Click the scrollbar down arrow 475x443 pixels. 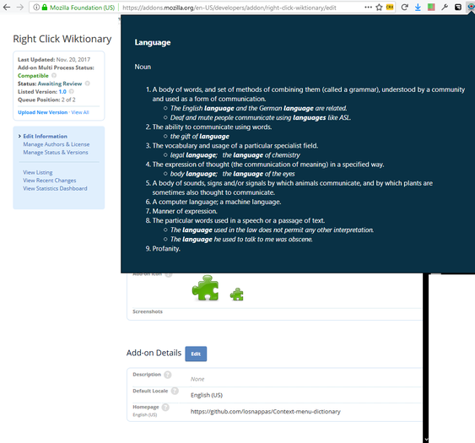(x=426, y=439)
